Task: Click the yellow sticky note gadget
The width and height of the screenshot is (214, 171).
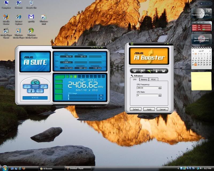Action: [x=201, y=81]
